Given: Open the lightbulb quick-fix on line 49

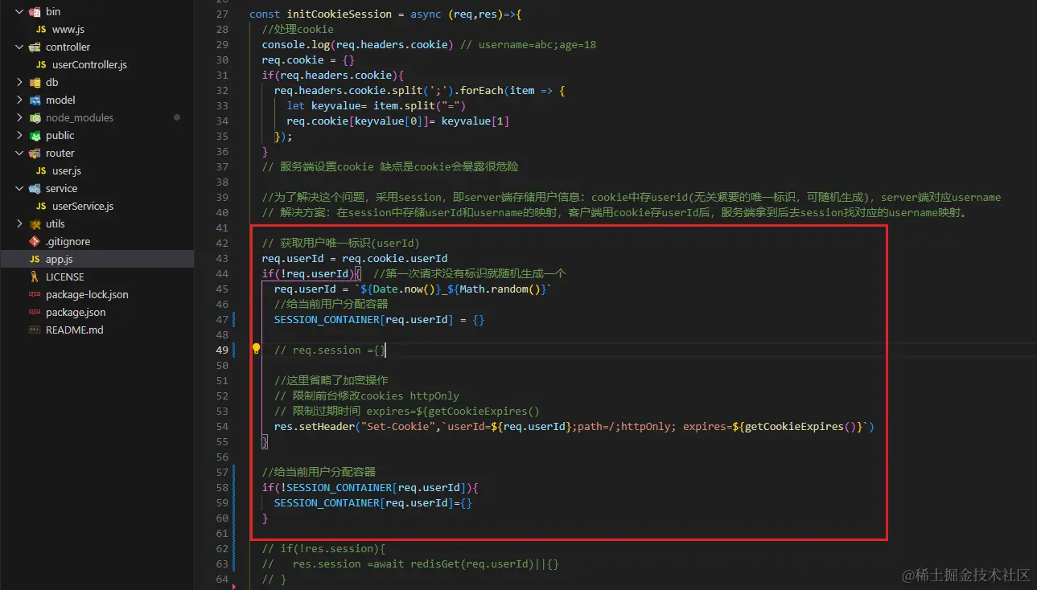Looking at the screenshot, I should (257, 350).
